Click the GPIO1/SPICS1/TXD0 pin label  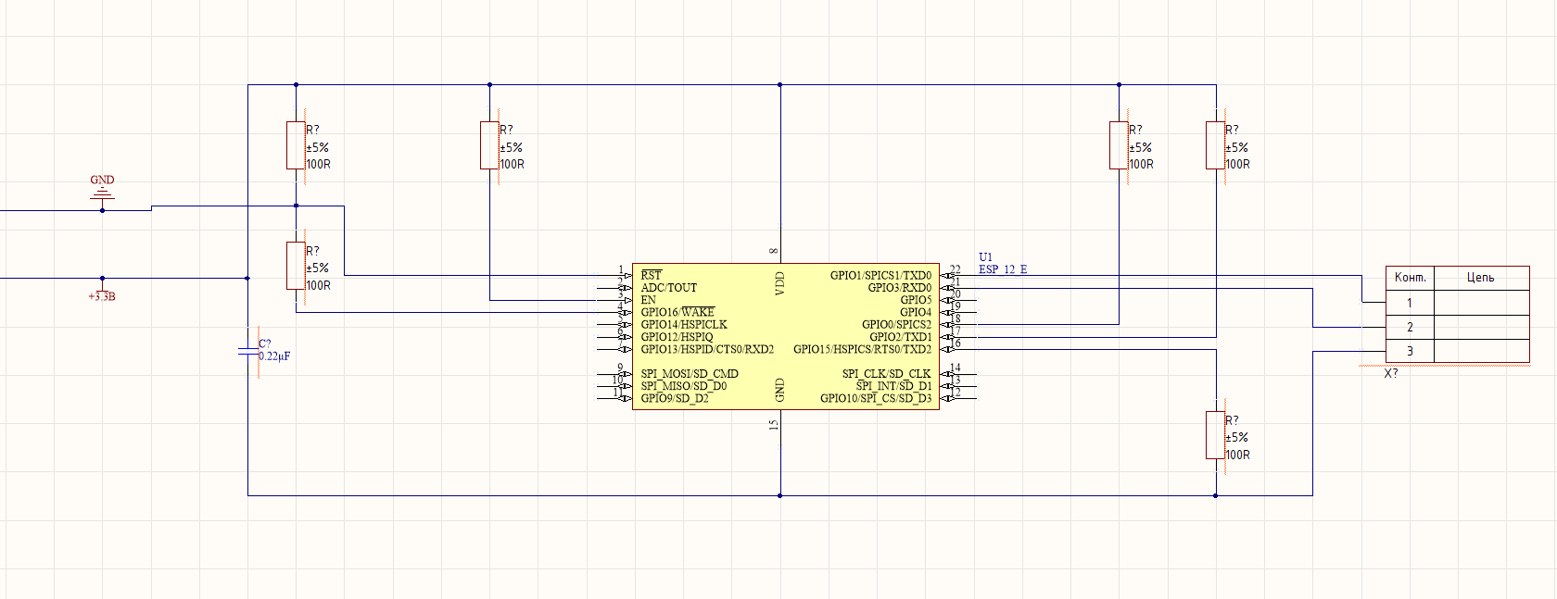coord(880,275)
